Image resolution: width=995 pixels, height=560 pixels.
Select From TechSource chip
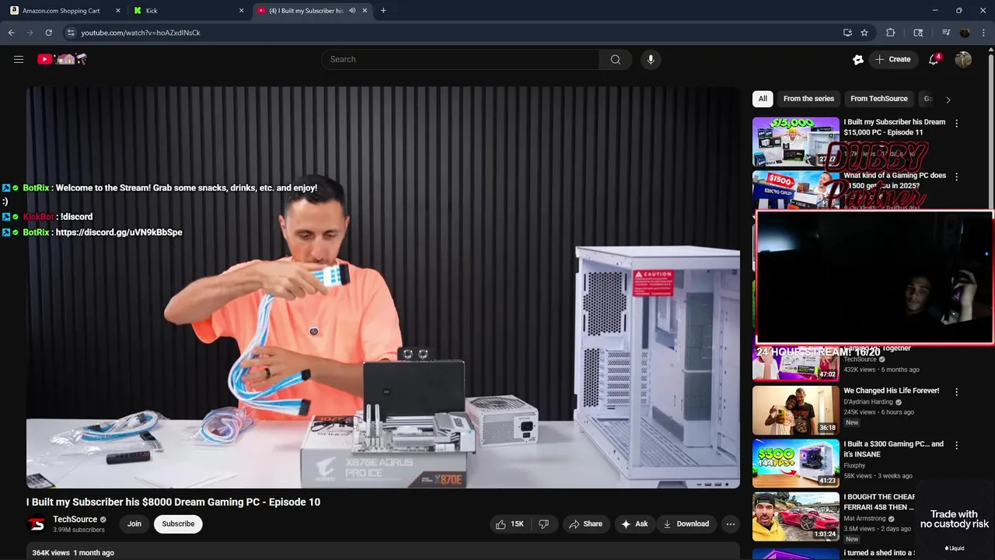(x=878, y=99)
